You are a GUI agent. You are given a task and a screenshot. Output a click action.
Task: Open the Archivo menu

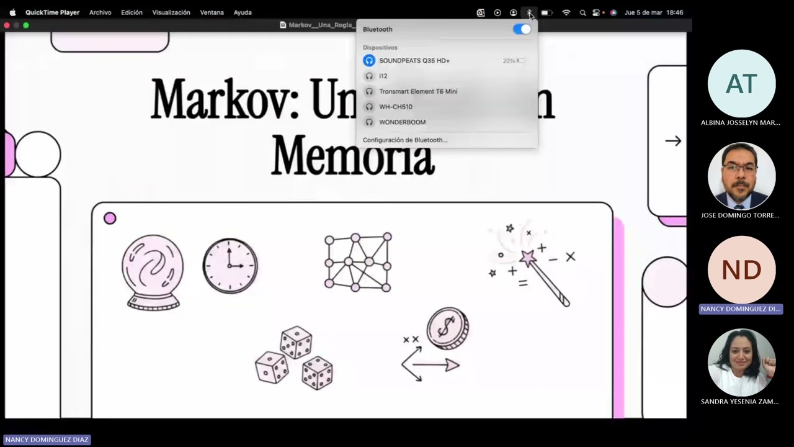pyautogui.click(x=100, y=12)
